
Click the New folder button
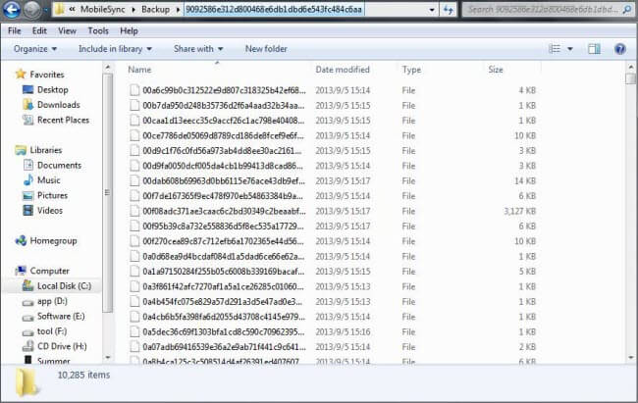(266, 49)
